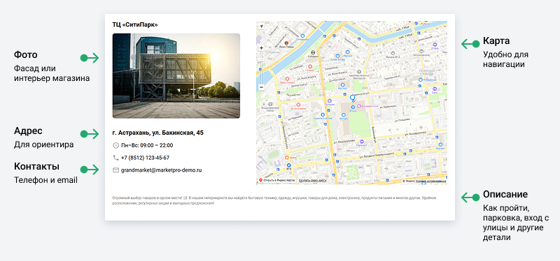Click the blue location pin marker on the map

[353, 98]
